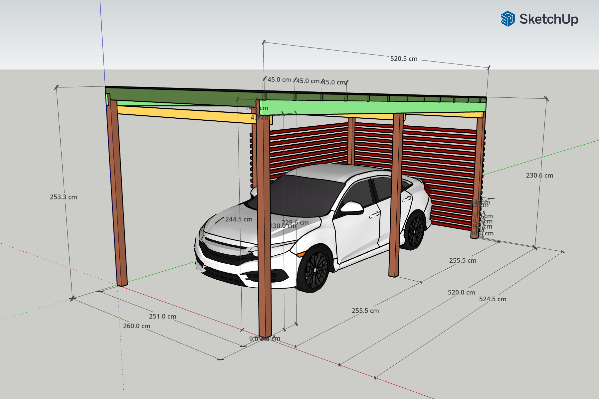
Task: Click the SketchUp wordmark text
Action: (548, 19)
